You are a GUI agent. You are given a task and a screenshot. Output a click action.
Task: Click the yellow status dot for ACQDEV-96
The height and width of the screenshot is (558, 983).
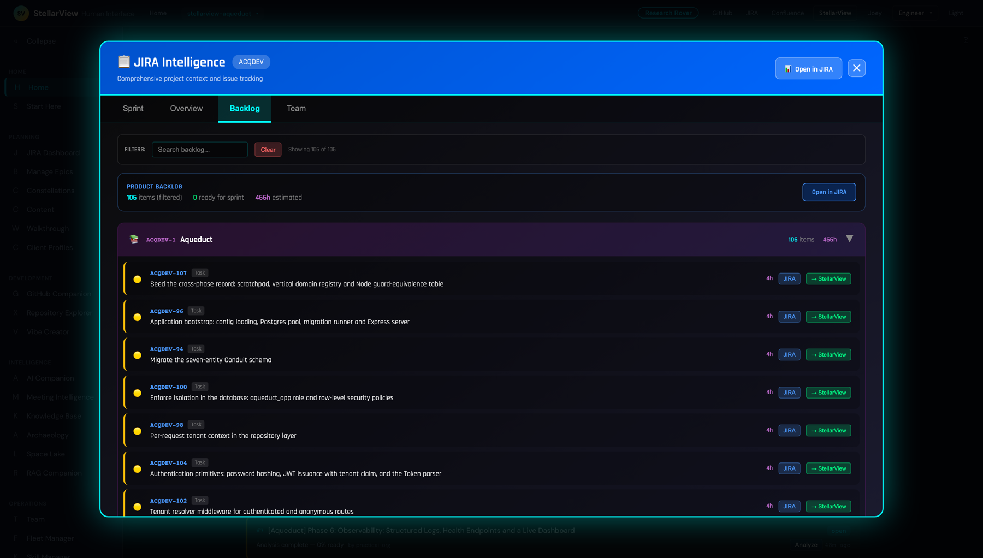click(138, 317)
